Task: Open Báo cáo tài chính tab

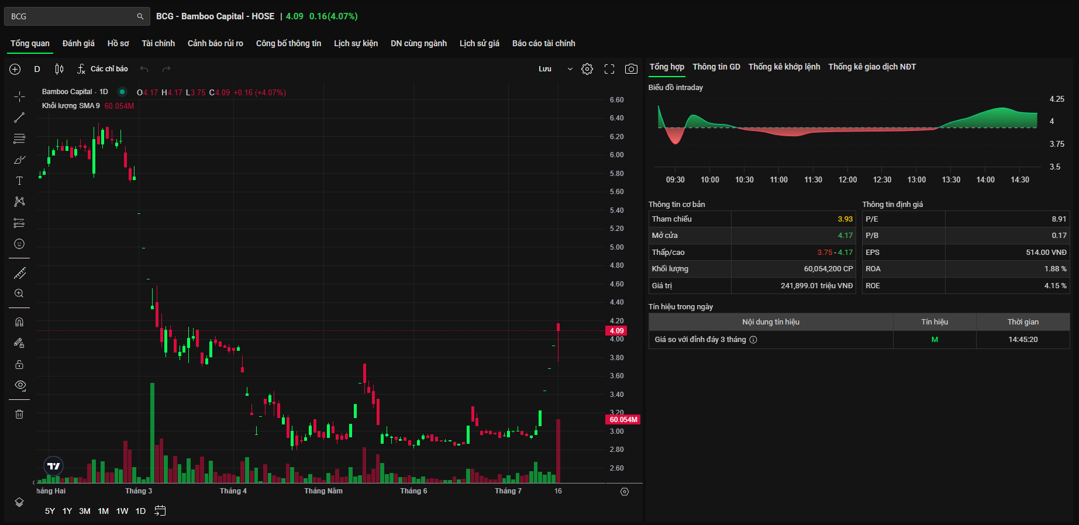Action: pyautogui.click(x=544, y=43)
